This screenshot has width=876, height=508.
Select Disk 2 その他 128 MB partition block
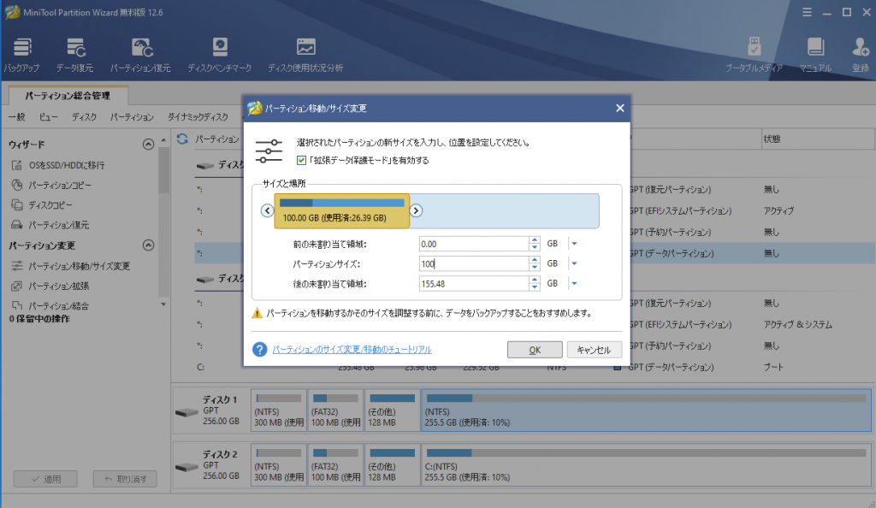tap(392, 465)
